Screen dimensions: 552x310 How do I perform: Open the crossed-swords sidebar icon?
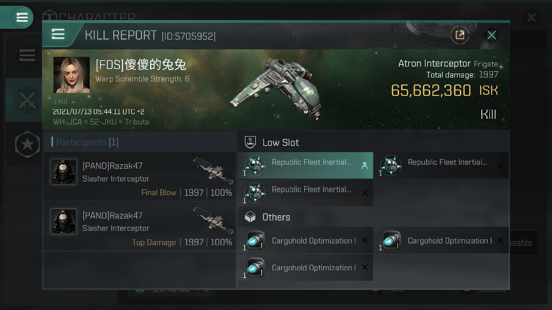27,100
